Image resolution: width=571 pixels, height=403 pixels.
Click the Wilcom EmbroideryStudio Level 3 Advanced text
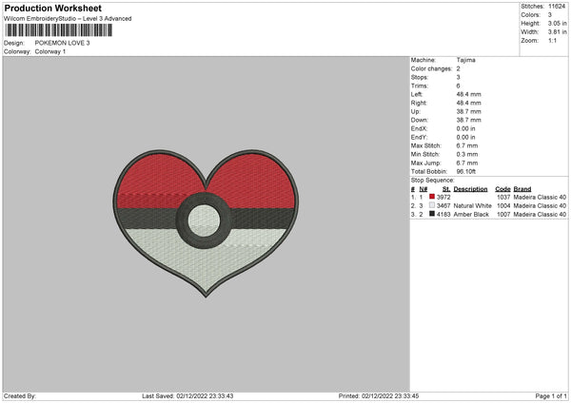(68, 19)
